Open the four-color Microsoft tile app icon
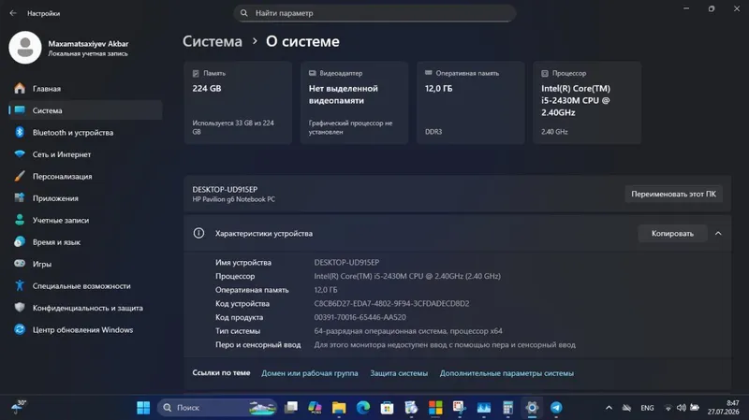749x420 pixels. [x=435, y=408]
